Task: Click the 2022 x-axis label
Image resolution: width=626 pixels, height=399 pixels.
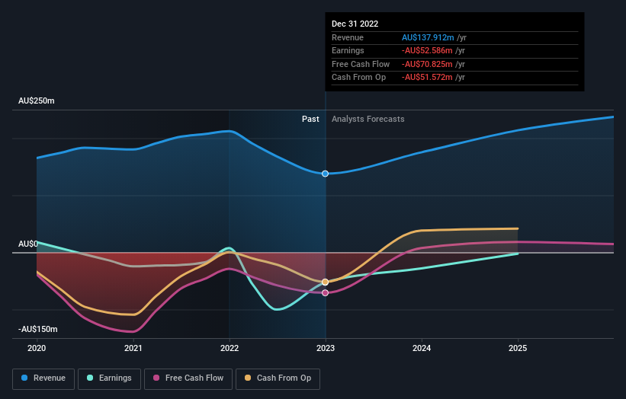Action: click(x=230, y=348)
